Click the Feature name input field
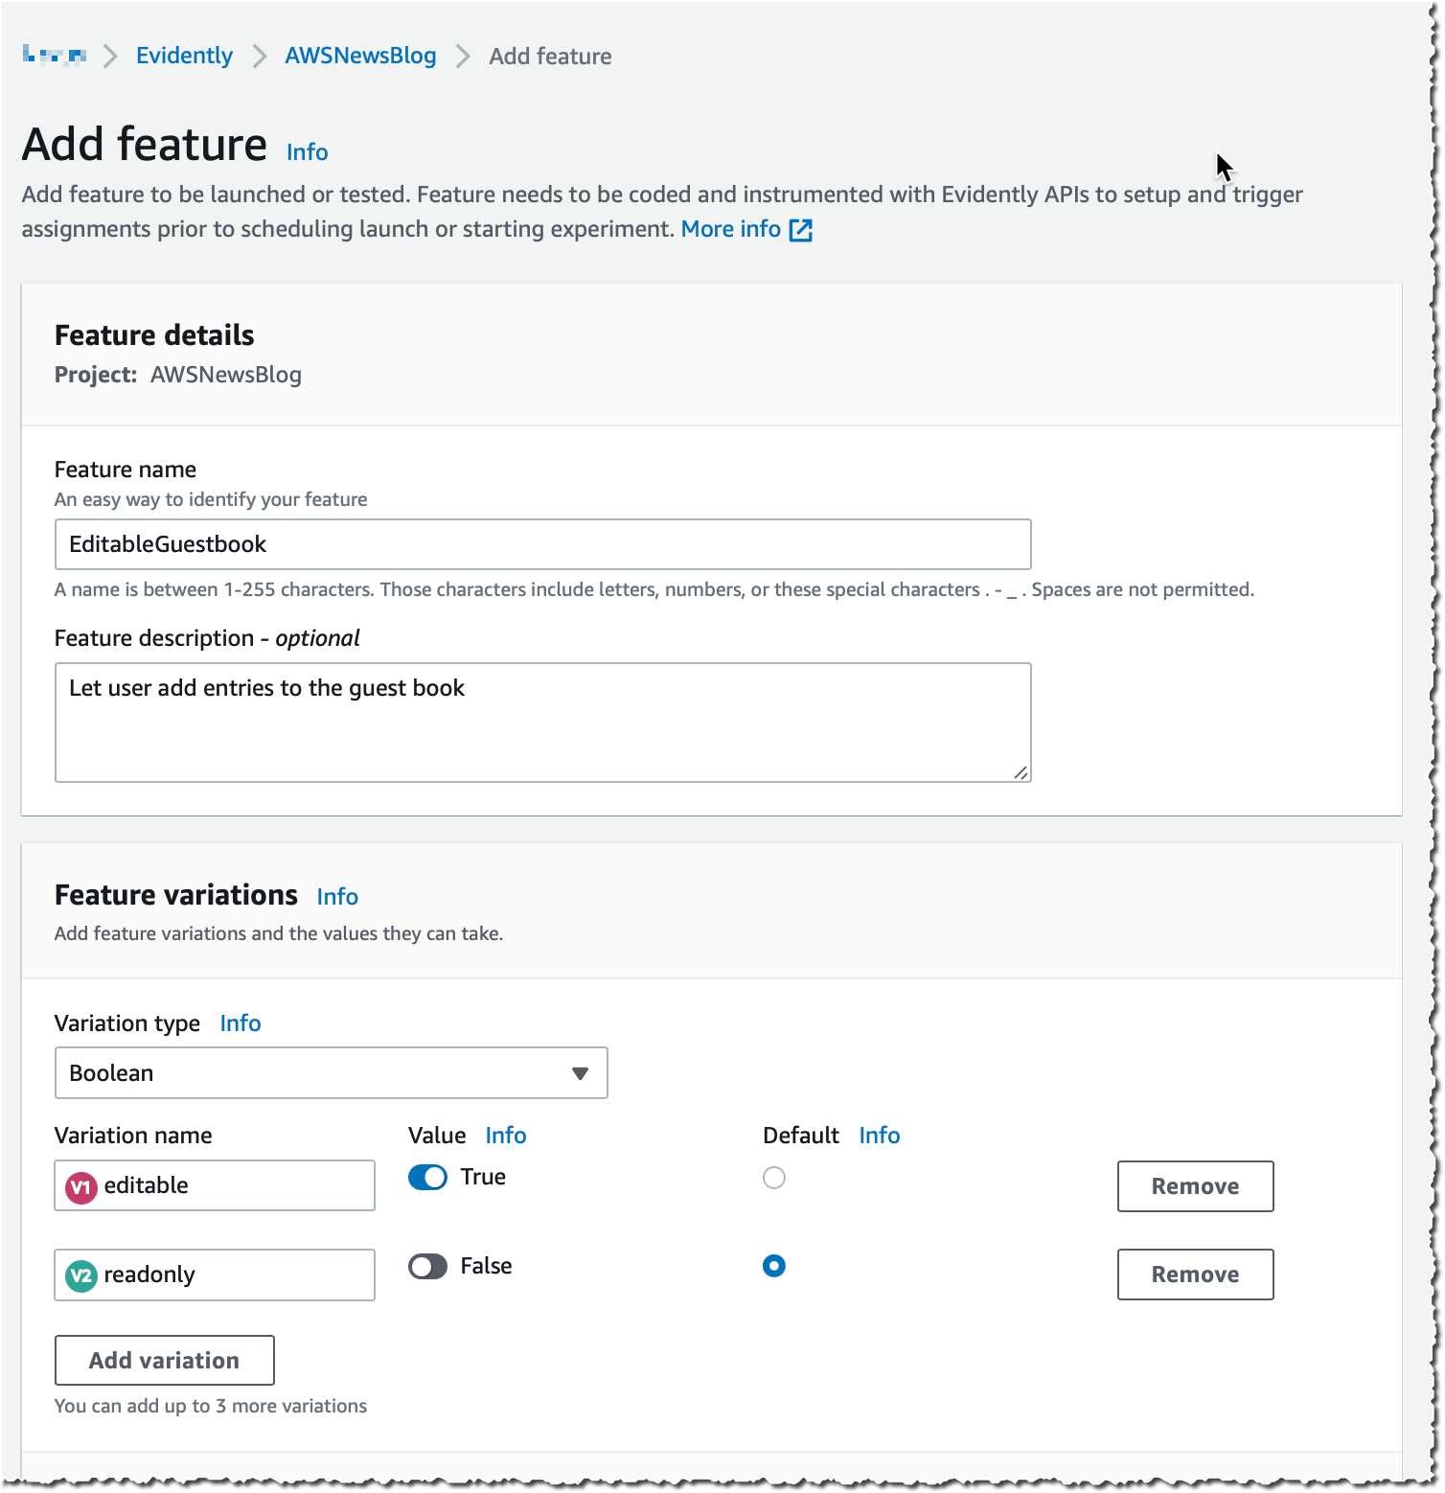The height and width of the screenshot is (1493, 1445). pyautogui.click(x=543, y=544)
